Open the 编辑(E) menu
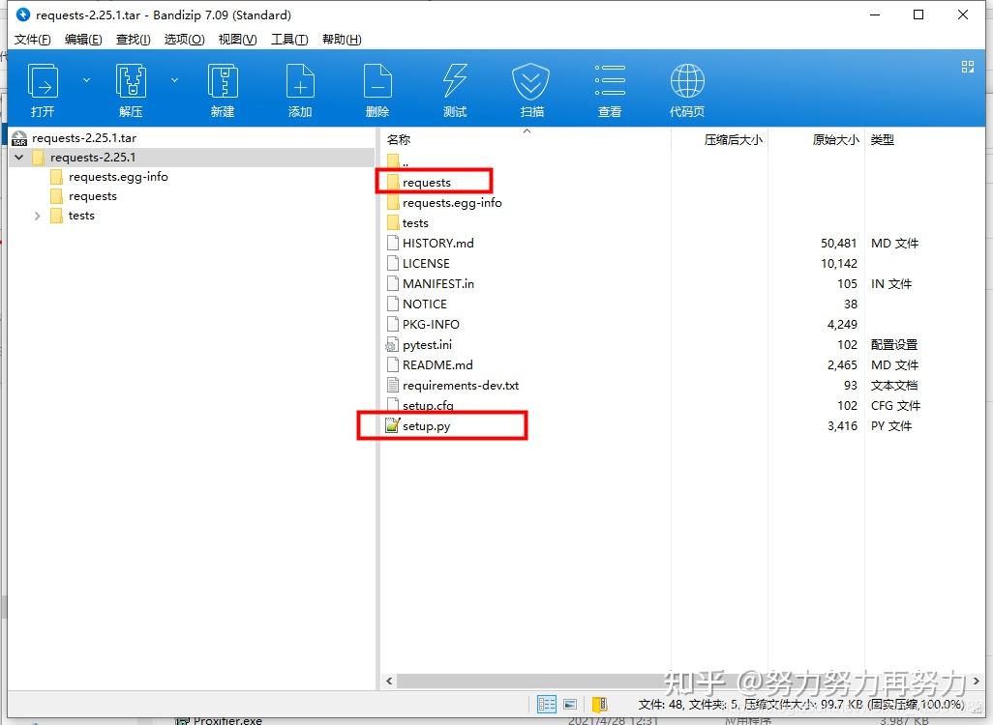993x725 pixels. (83, 40)
